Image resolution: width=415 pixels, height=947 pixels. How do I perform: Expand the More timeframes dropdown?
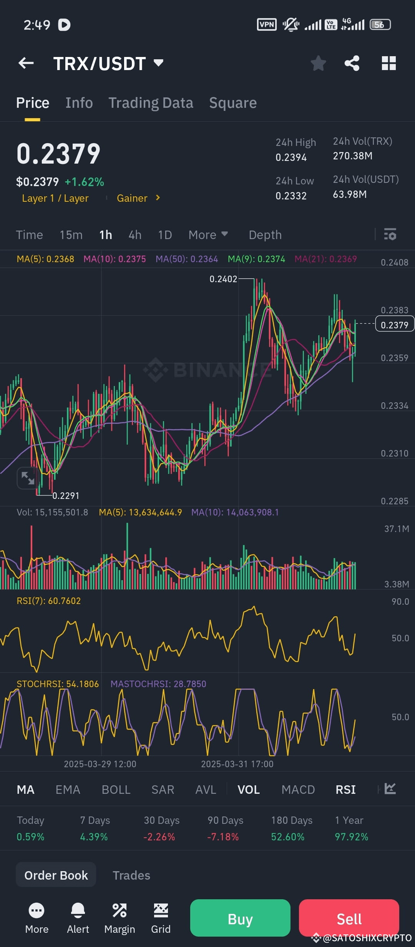[x=208, y=235]
